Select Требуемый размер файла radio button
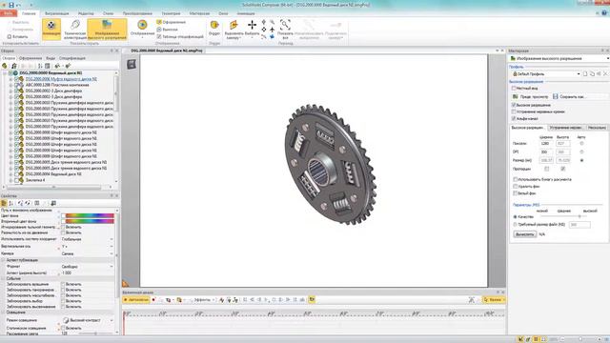This screenshot has width=610, height=343. coord(515,225)
